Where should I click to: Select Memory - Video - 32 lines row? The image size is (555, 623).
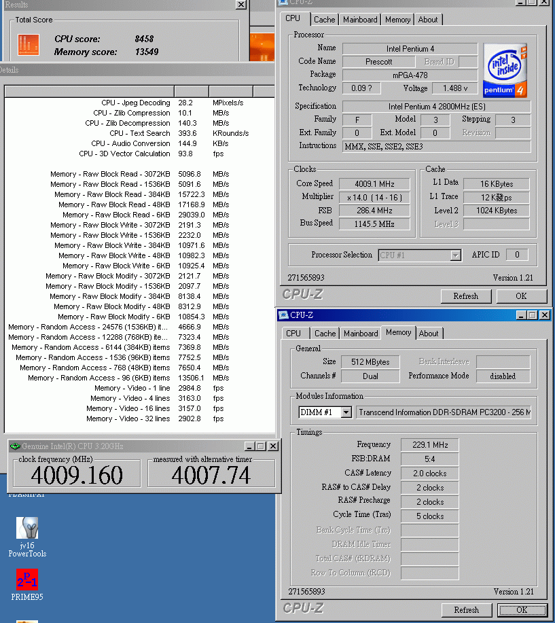coord(139,419)
